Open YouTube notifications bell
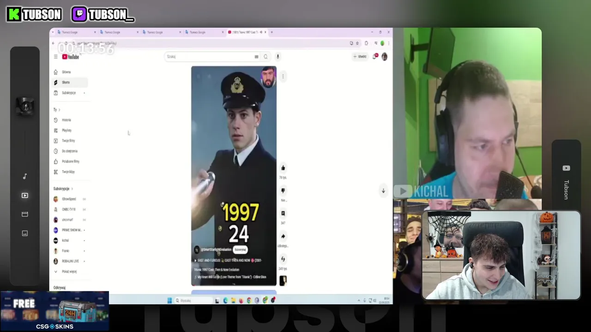 pyautogui.click(x=375, y=57)
